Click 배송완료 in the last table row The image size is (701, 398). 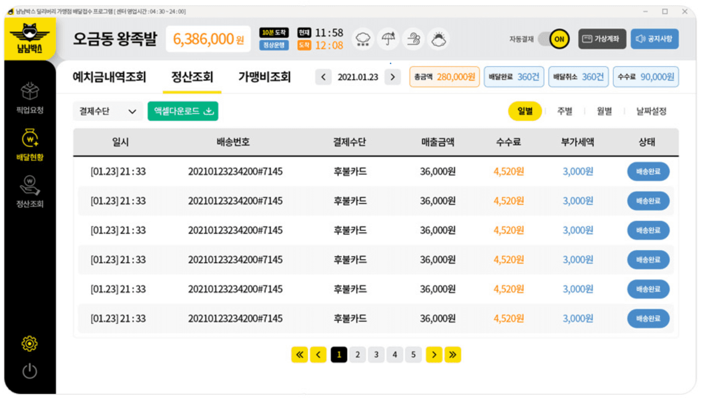pyautogui.click(x=648, y=319)
